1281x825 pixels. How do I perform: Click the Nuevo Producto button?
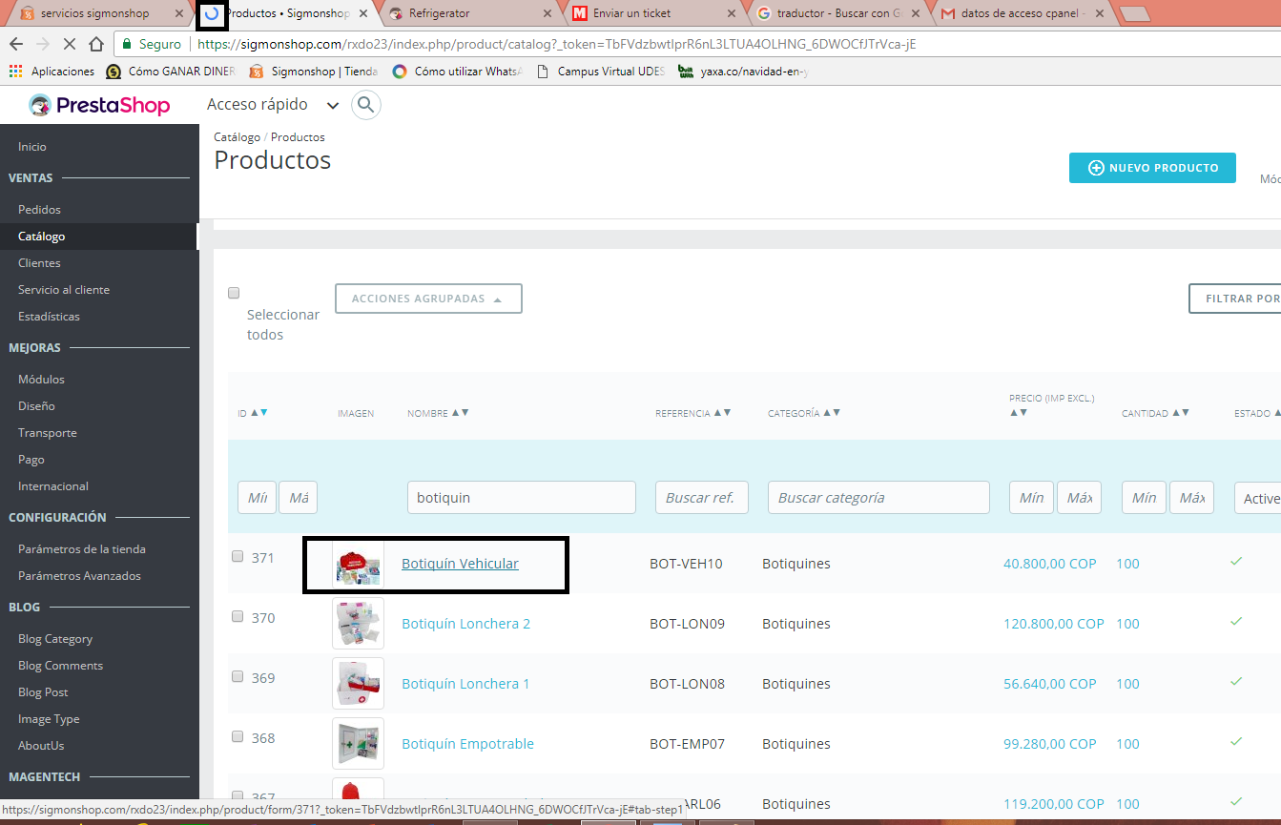click(x=1152, y=168)
